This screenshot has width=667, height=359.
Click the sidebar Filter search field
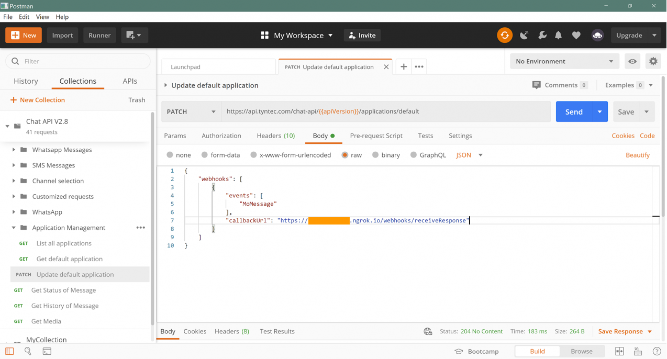click(78, 61)
